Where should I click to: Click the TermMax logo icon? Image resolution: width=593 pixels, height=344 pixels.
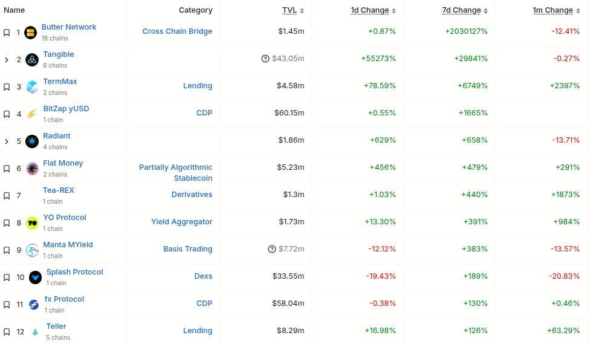pyautogui.click(x=32, y=87)
